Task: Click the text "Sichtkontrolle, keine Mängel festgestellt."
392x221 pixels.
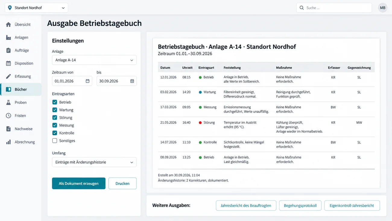Action: click(x=244, y=144)
